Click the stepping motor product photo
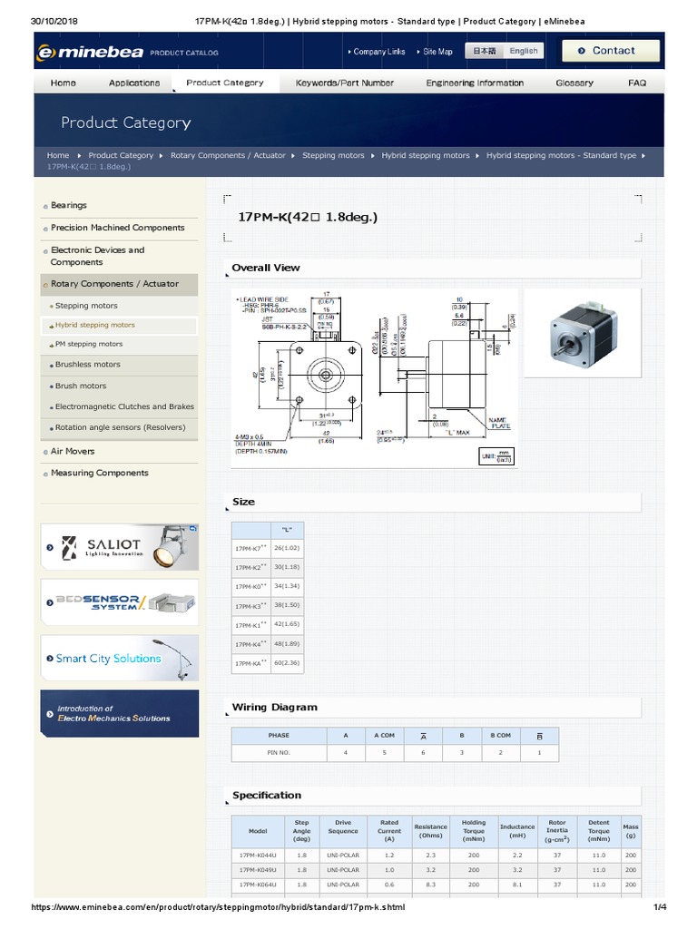Viewport: 697px width, 929px height. [x=583, y=333]
